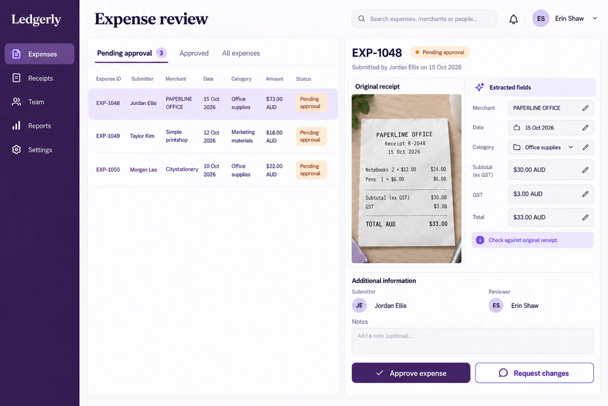Click the Pending approval badge beside EXP-1048 title
608x406 pixels.
click(440, 52)
